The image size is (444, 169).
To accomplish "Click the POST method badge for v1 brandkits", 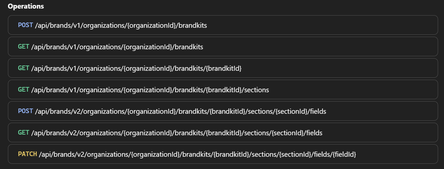I will 25,25.
